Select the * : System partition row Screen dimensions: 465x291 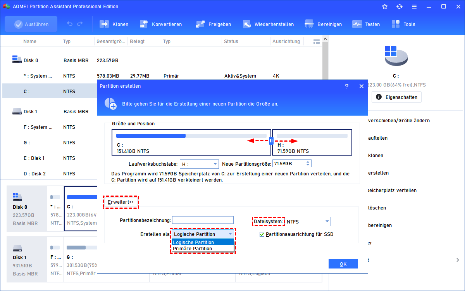coord(162,76)
